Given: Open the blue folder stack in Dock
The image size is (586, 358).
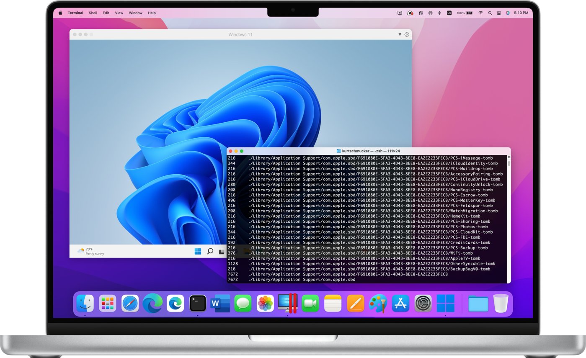Looking at the screenshot, I should pyautogui.click(x=478, y=304).
